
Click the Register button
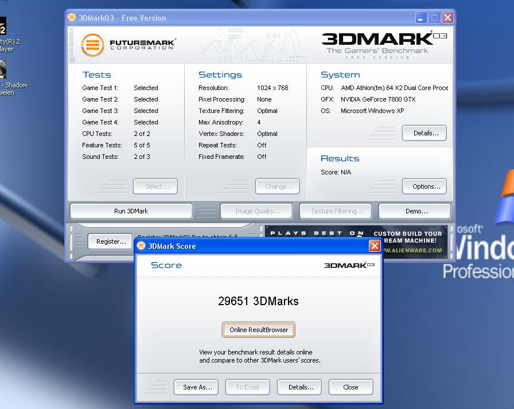(x=111, y=241)
